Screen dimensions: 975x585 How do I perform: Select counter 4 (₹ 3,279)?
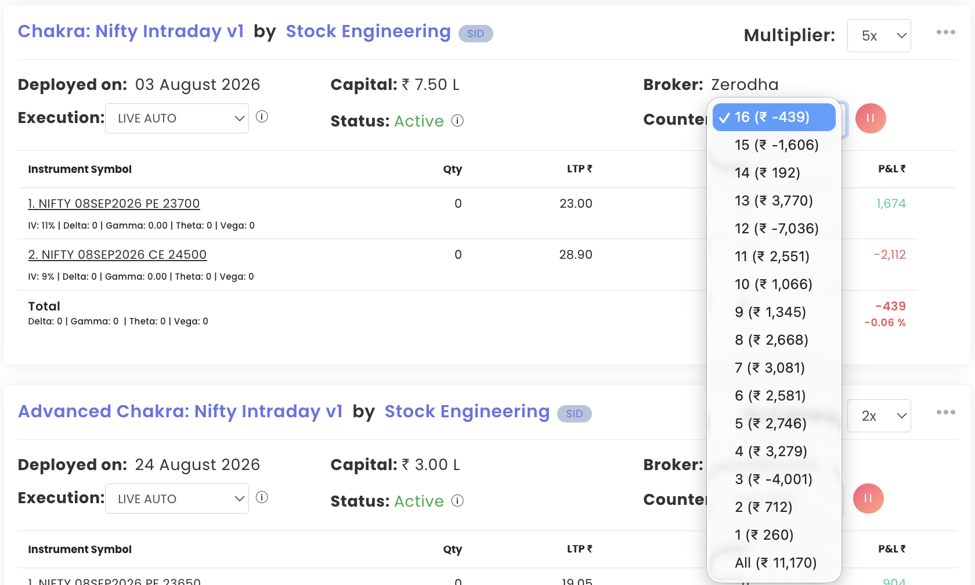pos(774,452)
